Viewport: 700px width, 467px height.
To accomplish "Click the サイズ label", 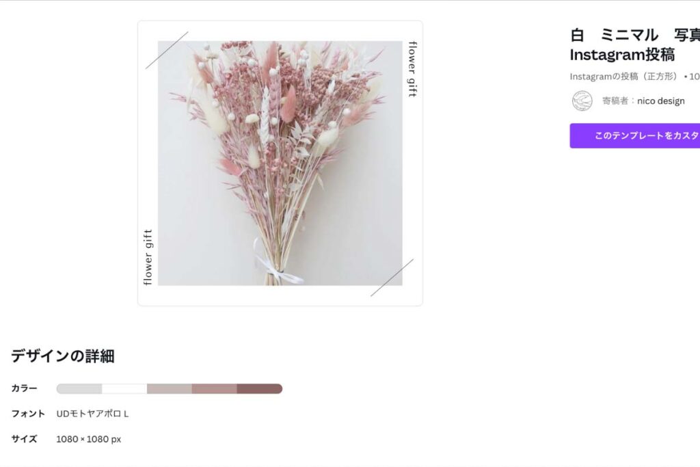I will pos(24,439).
